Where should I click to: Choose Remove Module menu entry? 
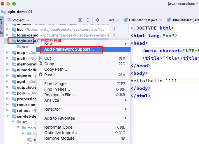(x=83, y=138)
